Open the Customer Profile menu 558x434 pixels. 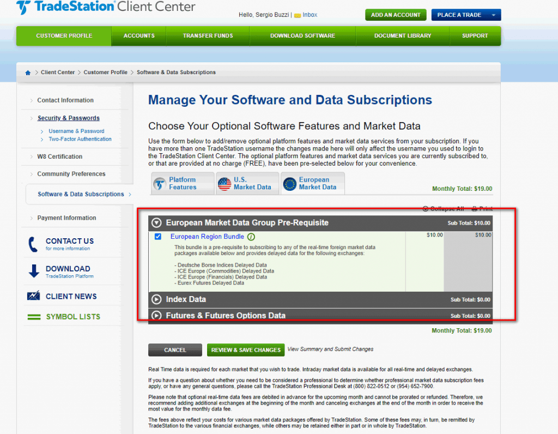pyautogui.click(x=64, y=36)
